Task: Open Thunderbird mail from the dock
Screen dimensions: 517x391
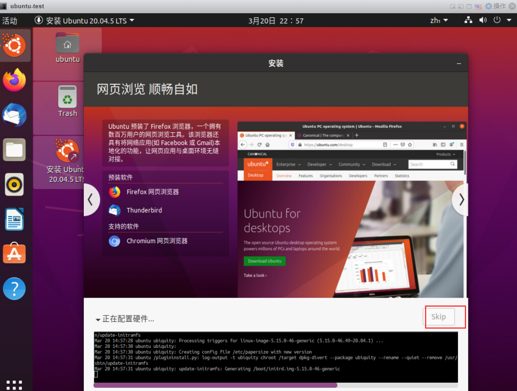Action: point(14,115)
